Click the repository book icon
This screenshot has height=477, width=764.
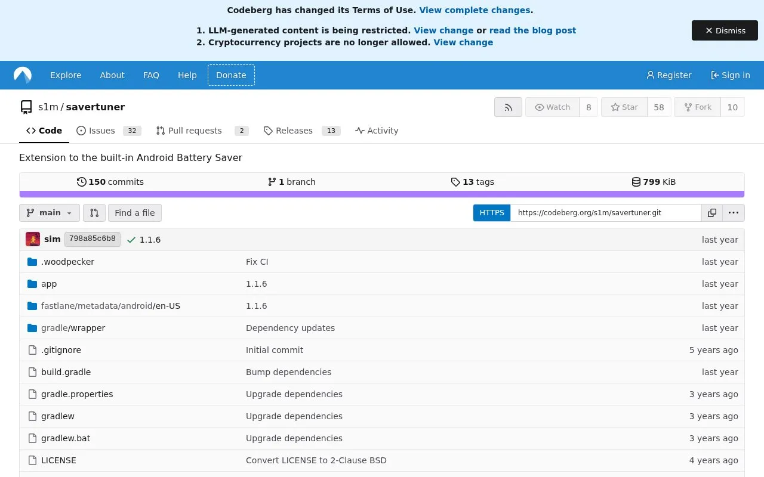pos(26,107)
